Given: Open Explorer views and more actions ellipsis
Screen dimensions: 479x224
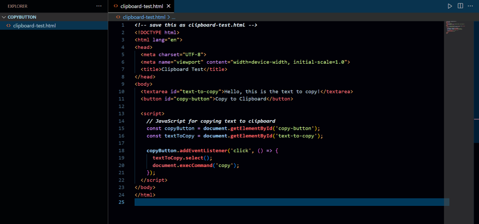Looking at the screenshot, I should pyautogui.click(x=99, y=6).
